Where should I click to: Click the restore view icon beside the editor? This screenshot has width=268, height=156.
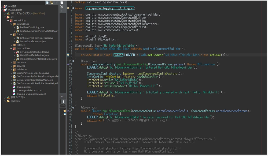point(62,3)
